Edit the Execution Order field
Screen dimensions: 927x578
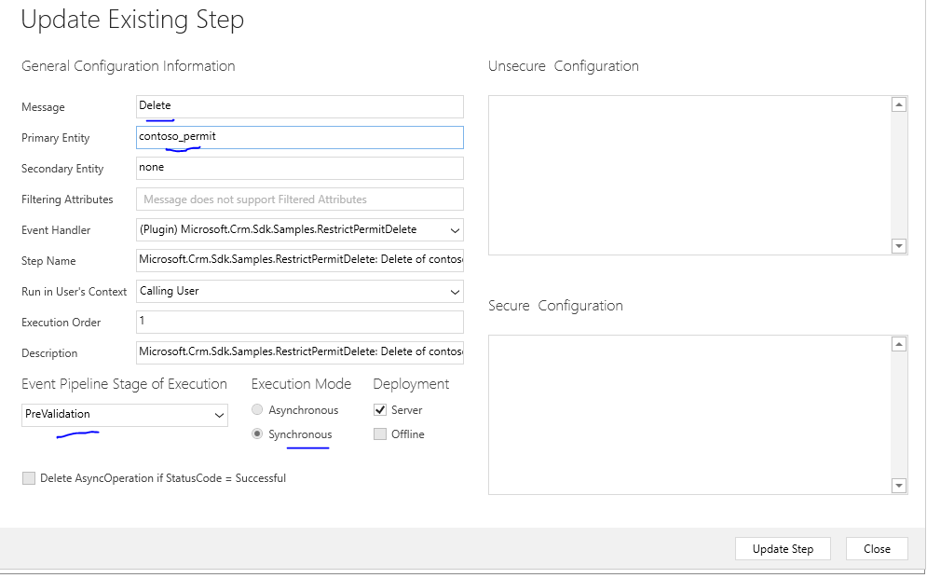(x=300, y=322)
